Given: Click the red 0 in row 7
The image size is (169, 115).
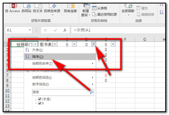Looking at the screenshot, I should coord(106,75).
